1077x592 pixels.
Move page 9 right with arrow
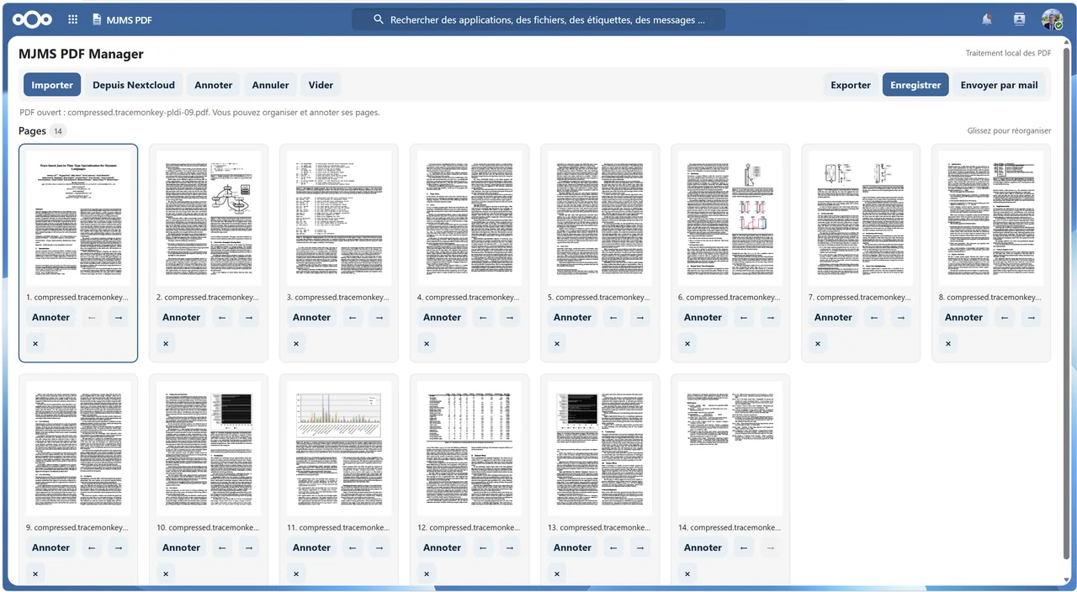(x=119, y=547)
